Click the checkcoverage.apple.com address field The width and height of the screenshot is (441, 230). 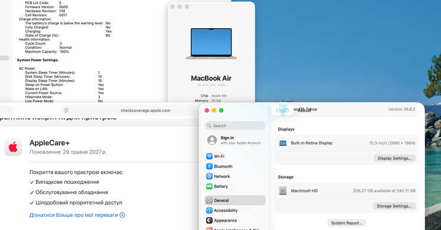(145, 110)
